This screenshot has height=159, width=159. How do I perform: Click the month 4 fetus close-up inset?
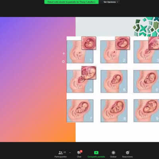tap(89, 73)
